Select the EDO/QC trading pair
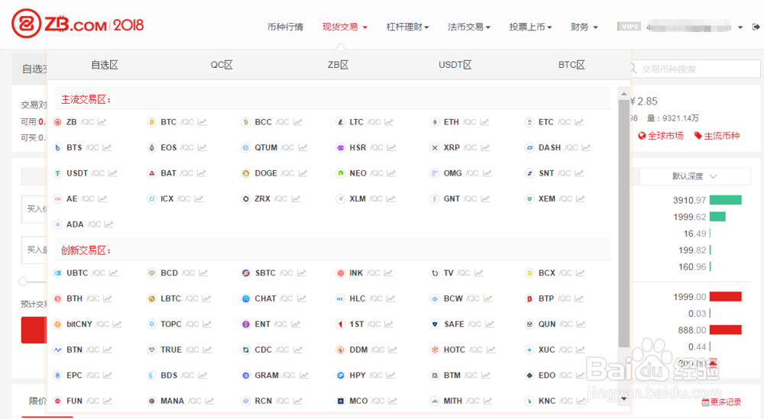This screenshot has height=419, width=764. (556, 375)
